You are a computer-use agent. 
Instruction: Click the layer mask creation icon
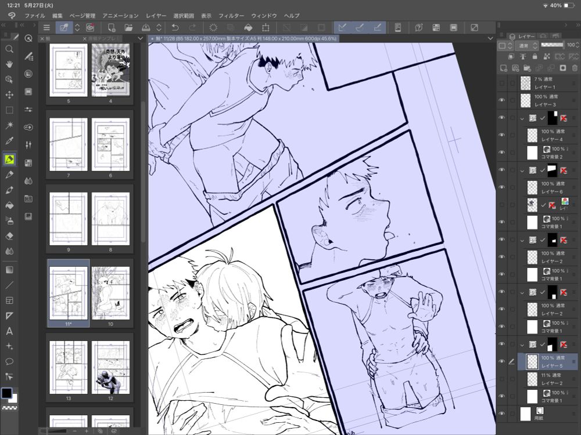pyautogui.click(x=562, y=68)
